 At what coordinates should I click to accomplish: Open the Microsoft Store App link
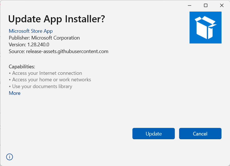[31, 31]
